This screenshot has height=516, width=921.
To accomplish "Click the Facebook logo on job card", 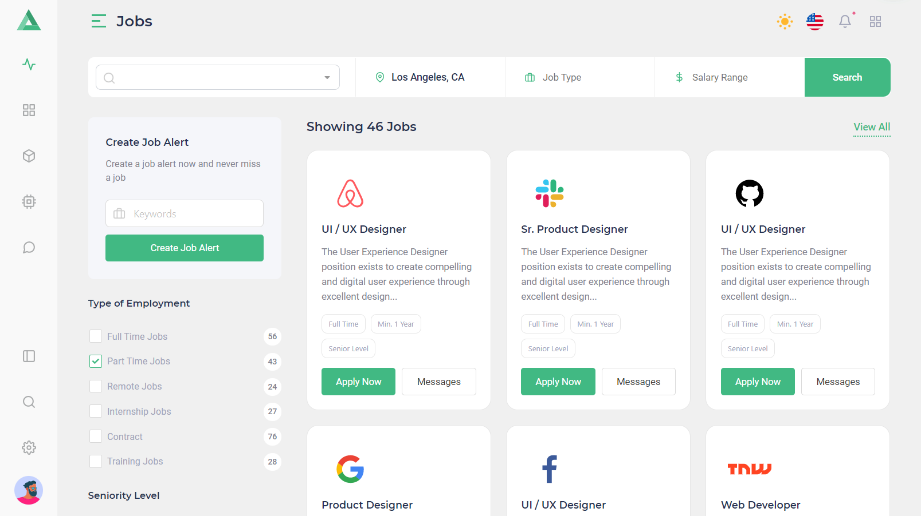I will pyautogui.click(x=550, y=469).
